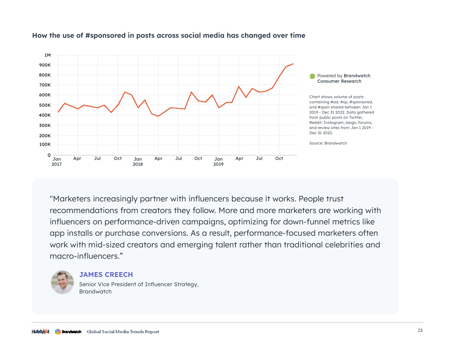
Task: Click the Jan 2017 axis label
Action: pyautogui.click(x=57, y=162)
